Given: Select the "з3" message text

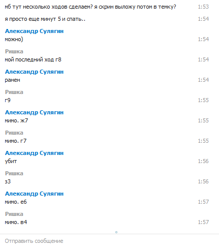Looking at the screenshot, I should pyautogui.click(x=8, y=181).
